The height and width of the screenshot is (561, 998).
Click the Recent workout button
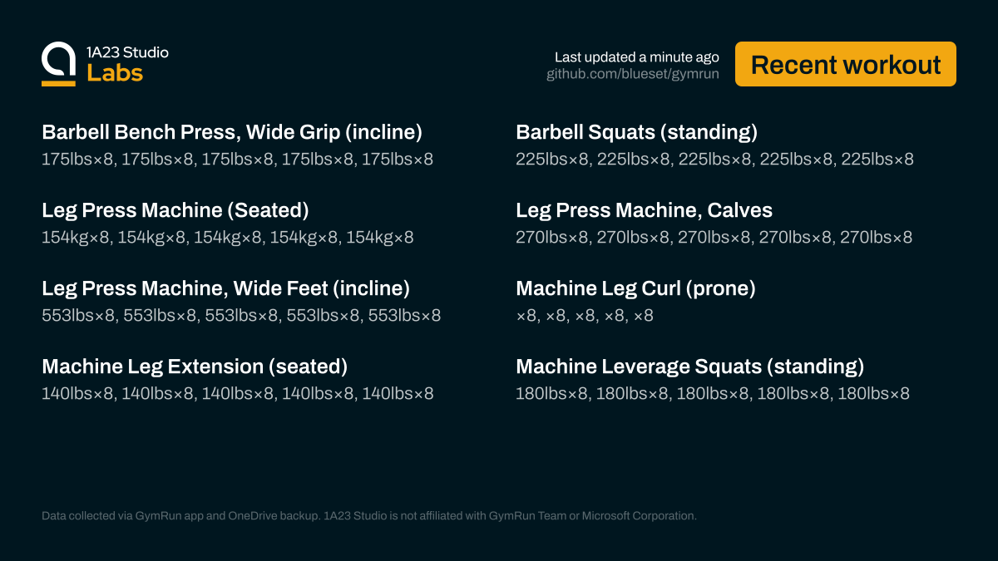[x=846, y=64]
